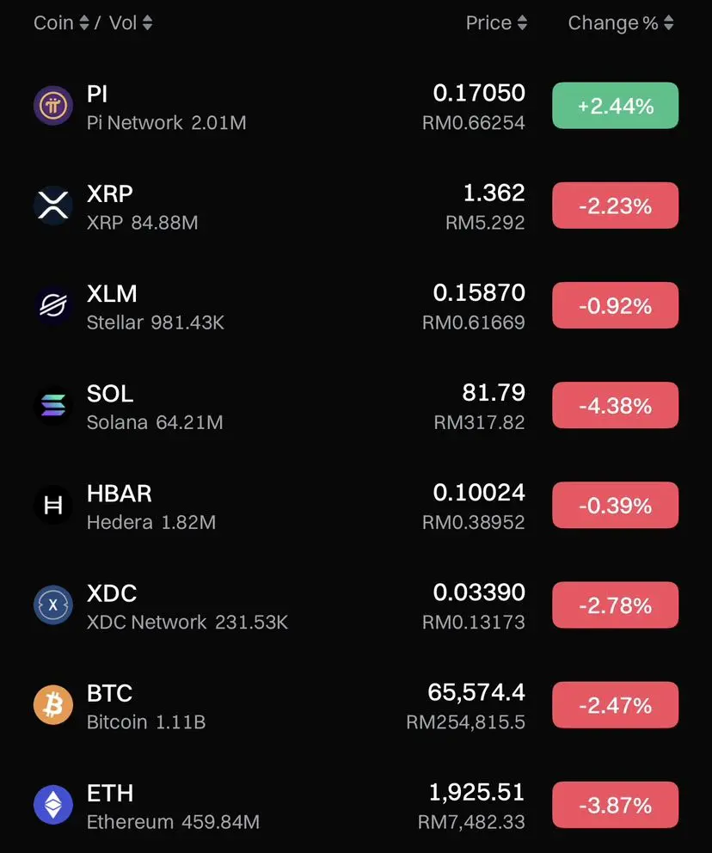Select the XDC Network coin icon

[x=52, y=605]
